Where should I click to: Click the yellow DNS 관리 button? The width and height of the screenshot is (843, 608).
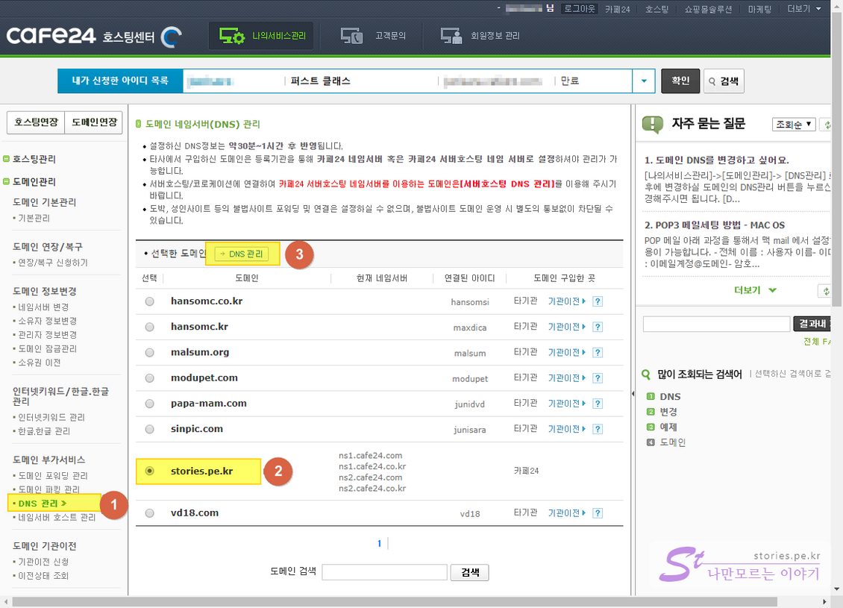(242, 254)
